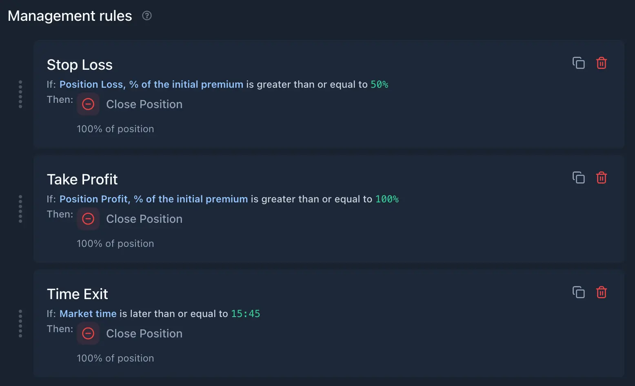
Task: Edit the 100% take profit threshold
Action: [x=386, y=199]
